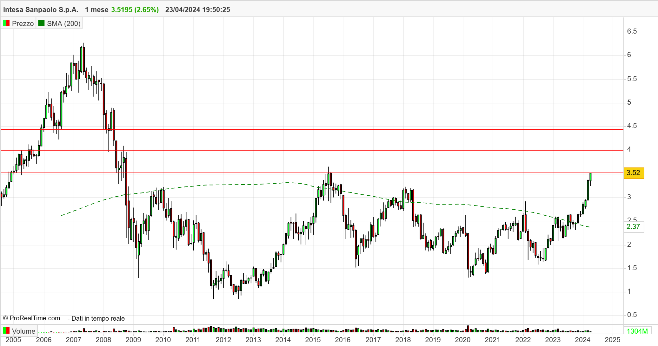This screenshot has height=346, width=658.
Task: Click the 2 price axis label
Action: pos(629,245)
